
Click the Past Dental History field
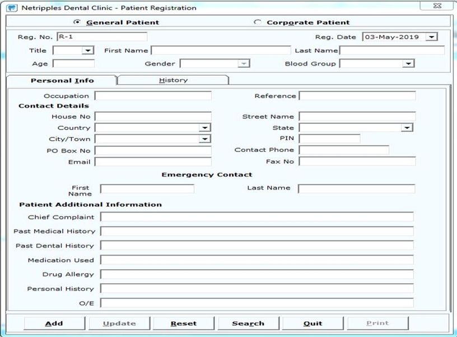[257, 246]
